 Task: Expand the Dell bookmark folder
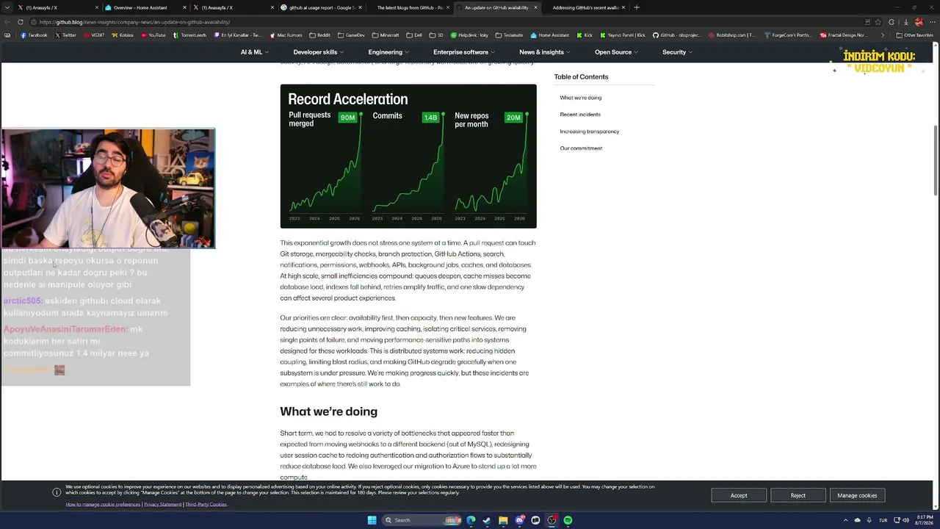[x=414, y=35]
